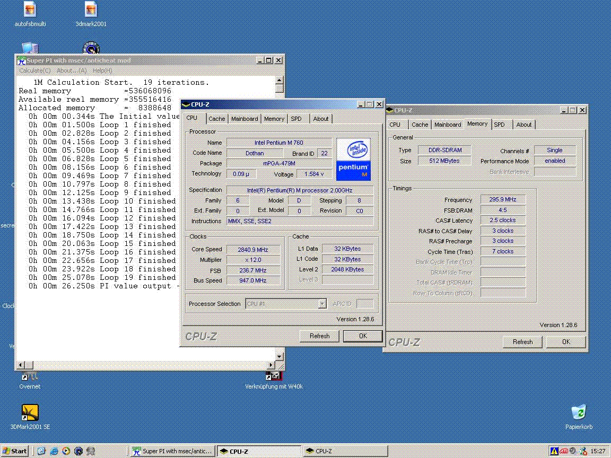611x458 pixels.
Task: Expand the Processor Selection dropdown
Action: tap(322, 304)
